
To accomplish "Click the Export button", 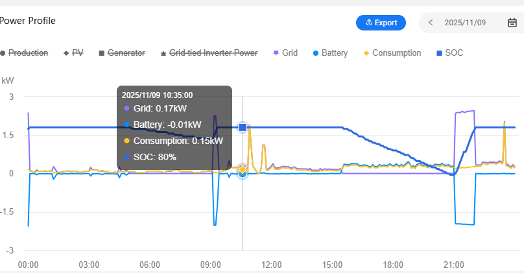I will coord(381,23).
